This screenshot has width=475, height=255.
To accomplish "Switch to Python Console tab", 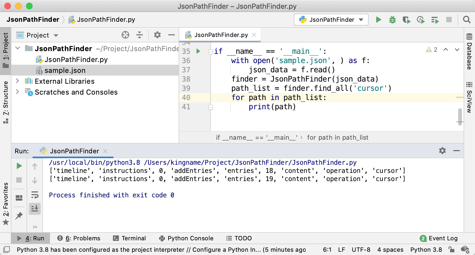I will (x=186, y=238).
